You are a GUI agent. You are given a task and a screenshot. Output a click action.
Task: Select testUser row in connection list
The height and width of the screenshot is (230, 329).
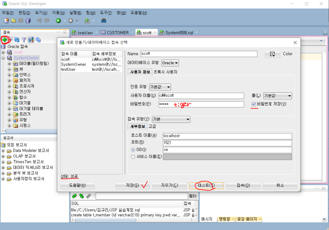[x=91, y=69]
